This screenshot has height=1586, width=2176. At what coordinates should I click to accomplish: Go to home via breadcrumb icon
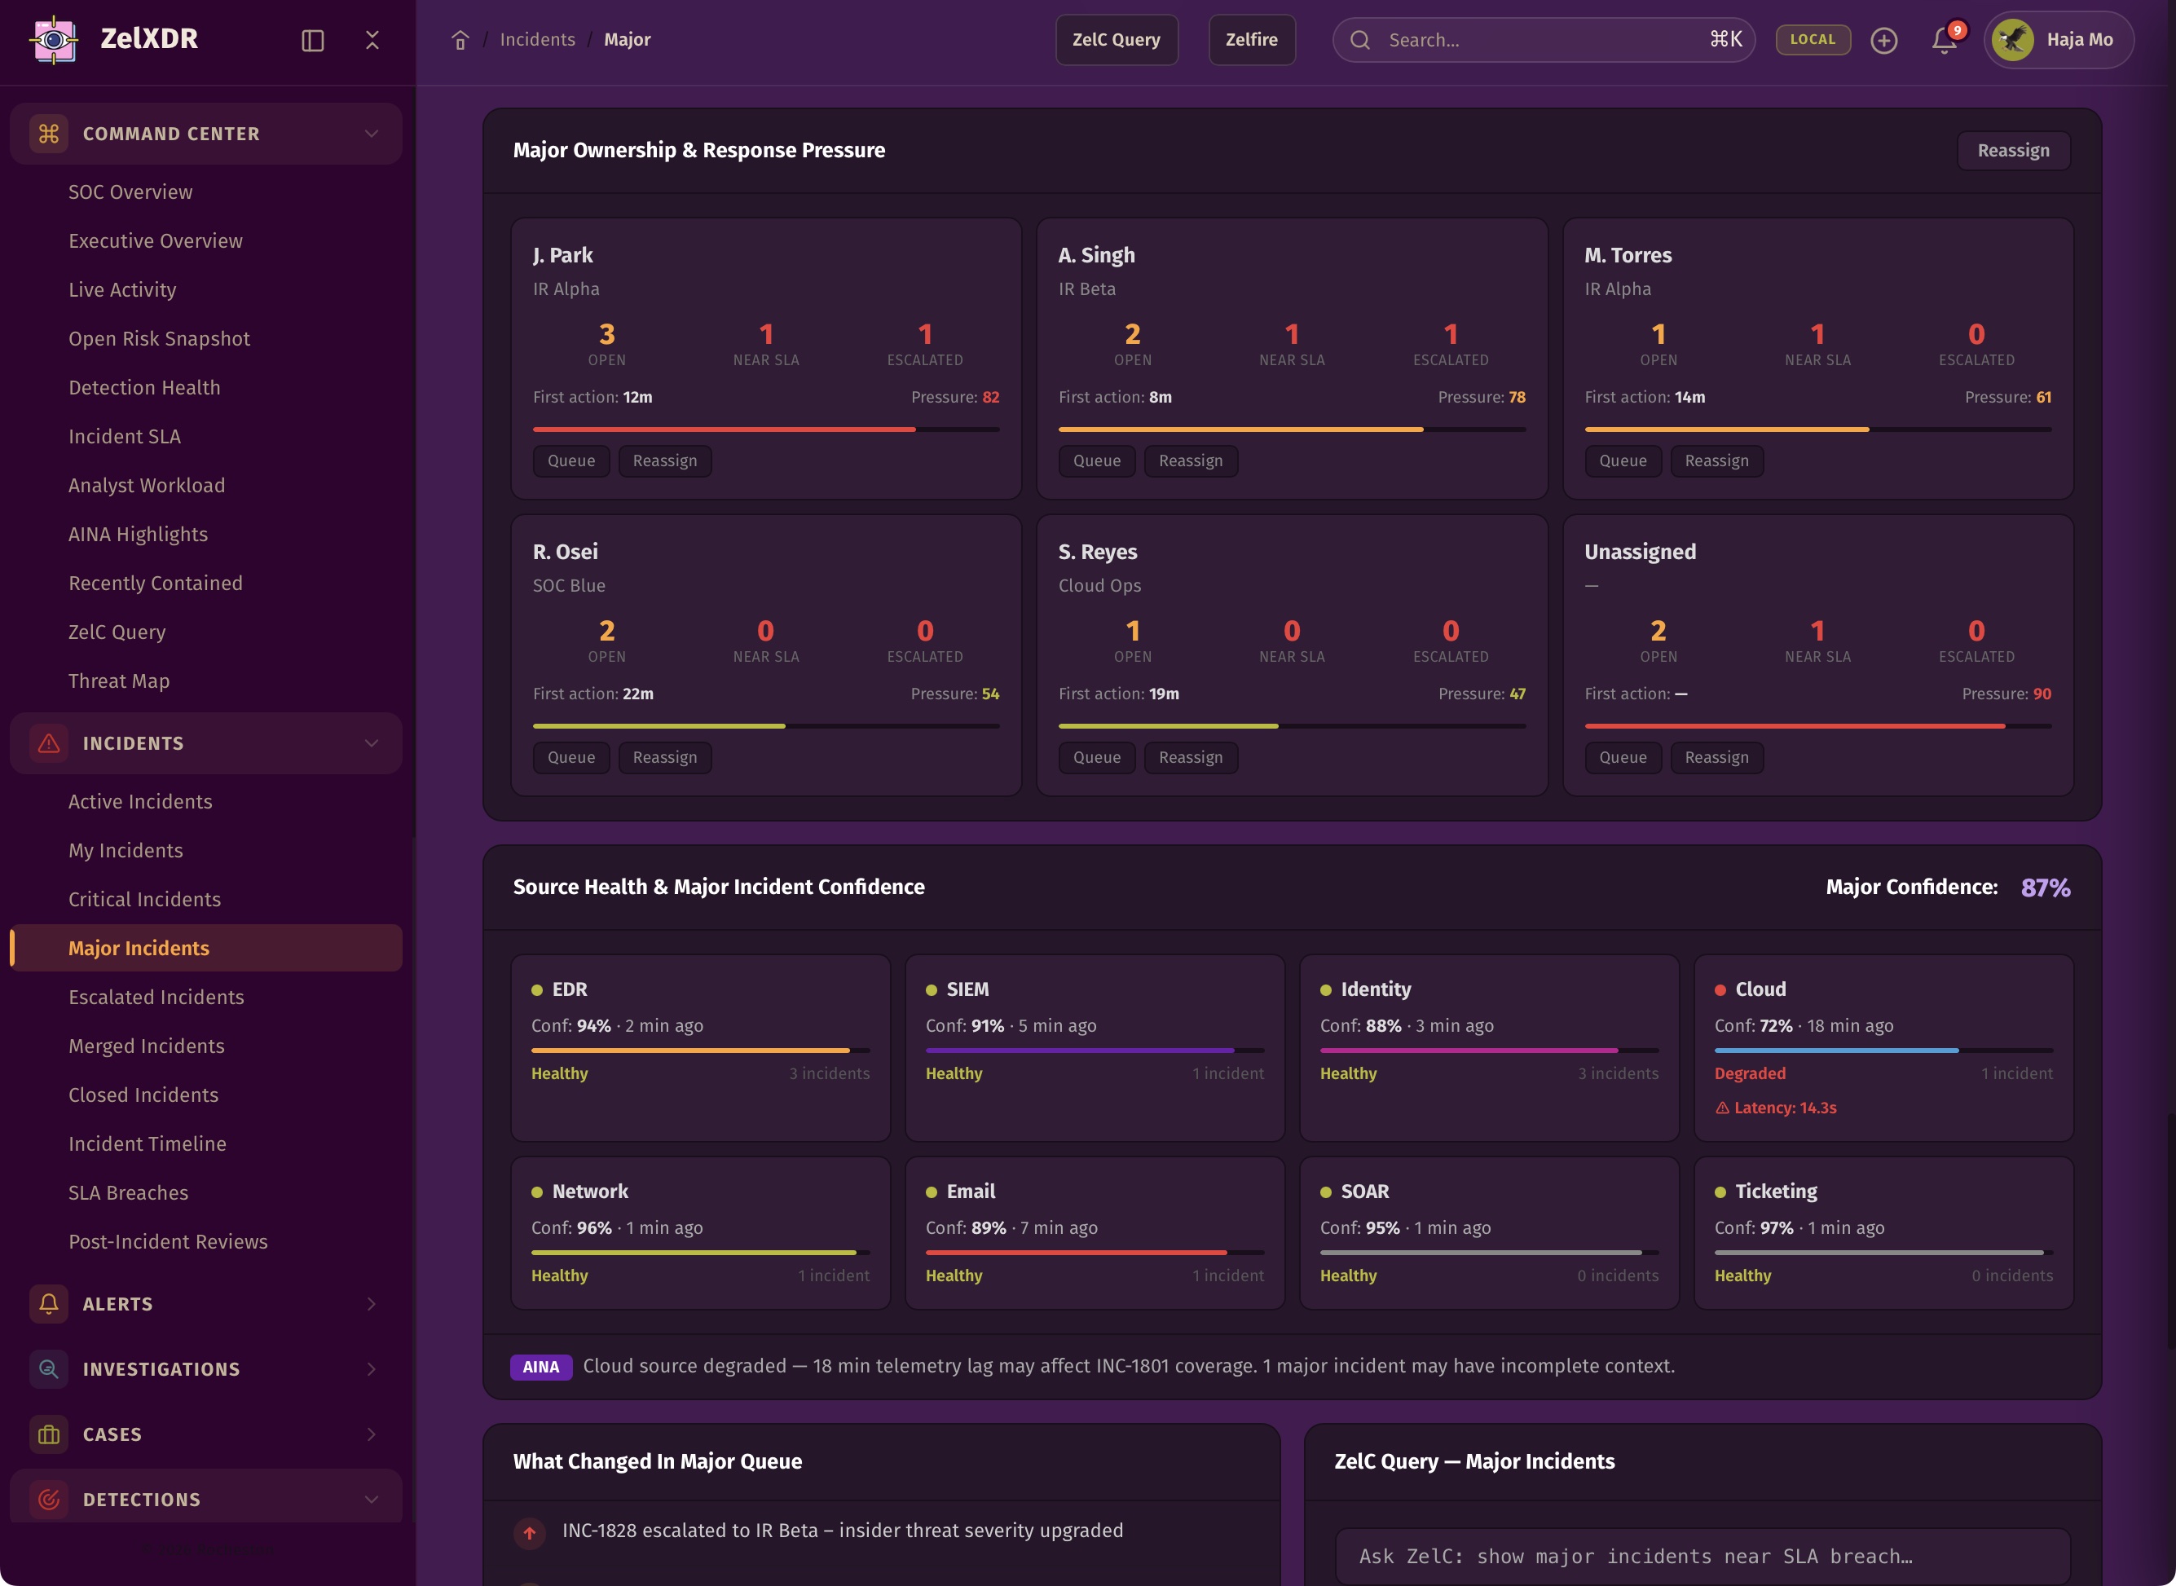click(x=460, y=40)
